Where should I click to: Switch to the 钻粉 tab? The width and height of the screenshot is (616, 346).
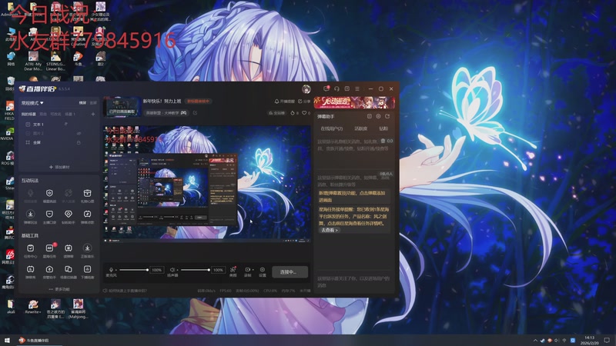[383, 128]
